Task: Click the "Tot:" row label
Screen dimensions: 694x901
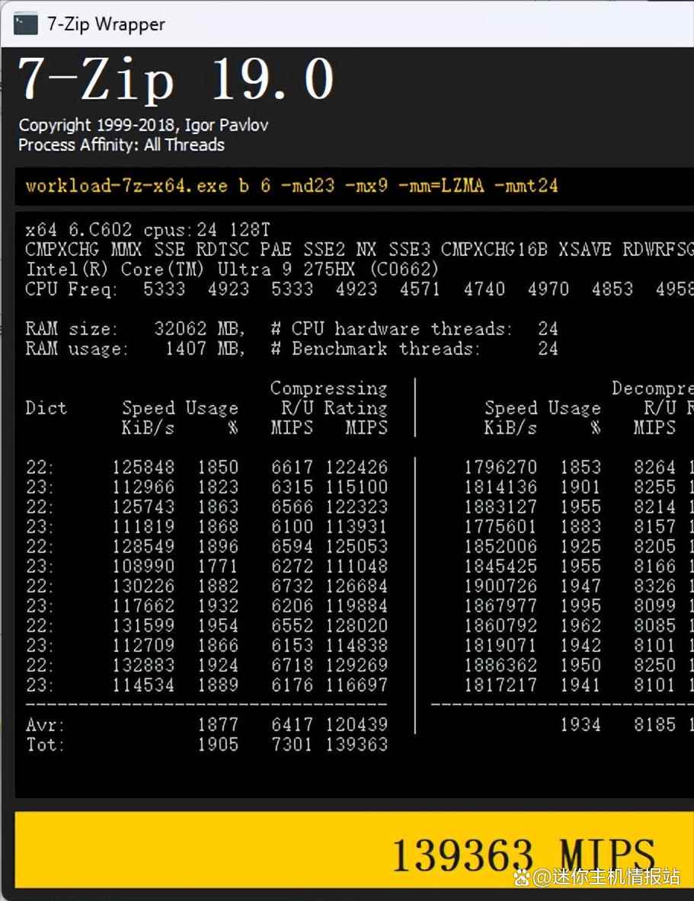Action: point(45,745)
